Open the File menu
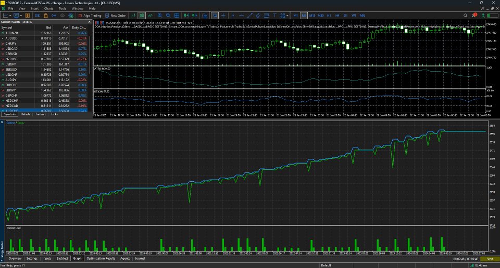 coord(10,9)
